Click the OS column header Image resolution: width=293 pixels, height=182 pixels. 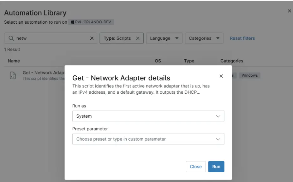tap(158, 61)
